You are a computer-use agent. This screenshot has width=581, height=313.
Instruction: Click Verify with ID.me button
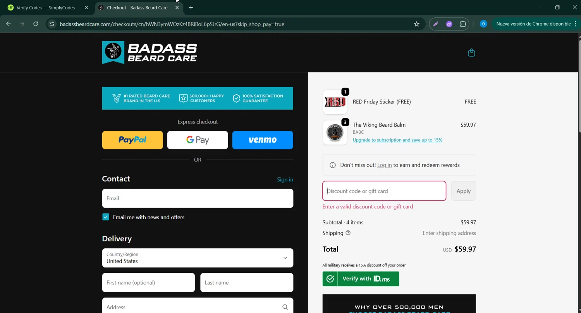click(x=361, y=279)
